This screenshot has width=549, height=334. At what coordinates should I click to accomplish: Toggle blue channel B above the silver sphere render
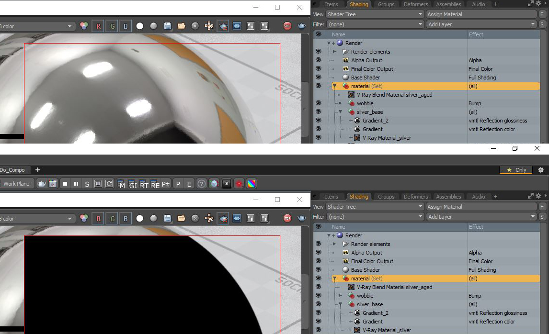click(x=126, y=26)
